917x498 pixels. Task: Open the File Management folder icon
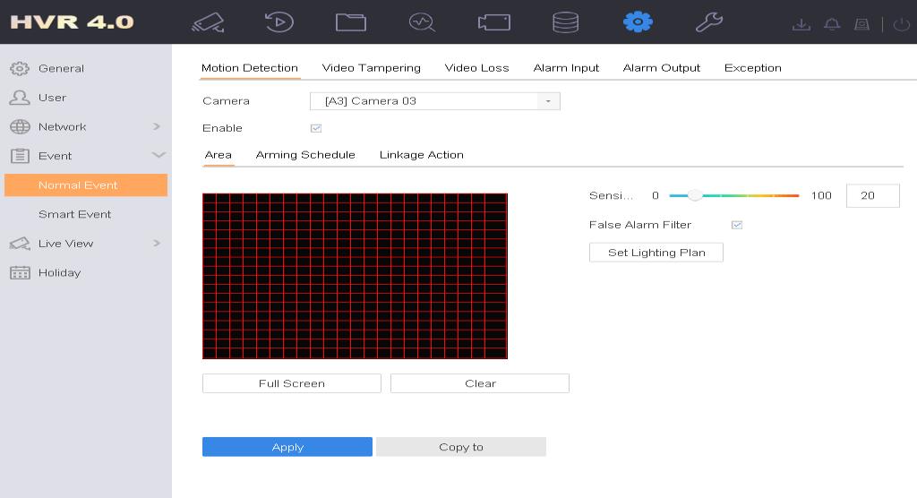point(350,22)
